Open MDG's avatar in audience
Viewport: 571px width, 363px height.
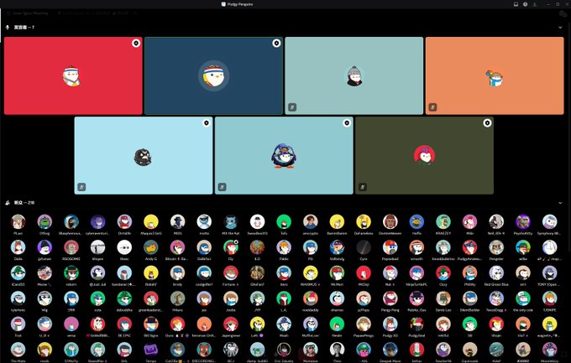(x=178, y=221)
